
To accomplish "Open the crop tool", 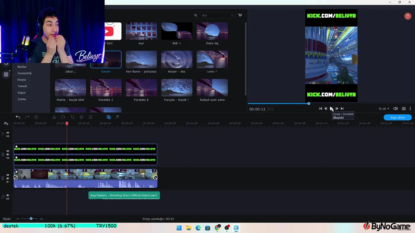I will [72, 117].
